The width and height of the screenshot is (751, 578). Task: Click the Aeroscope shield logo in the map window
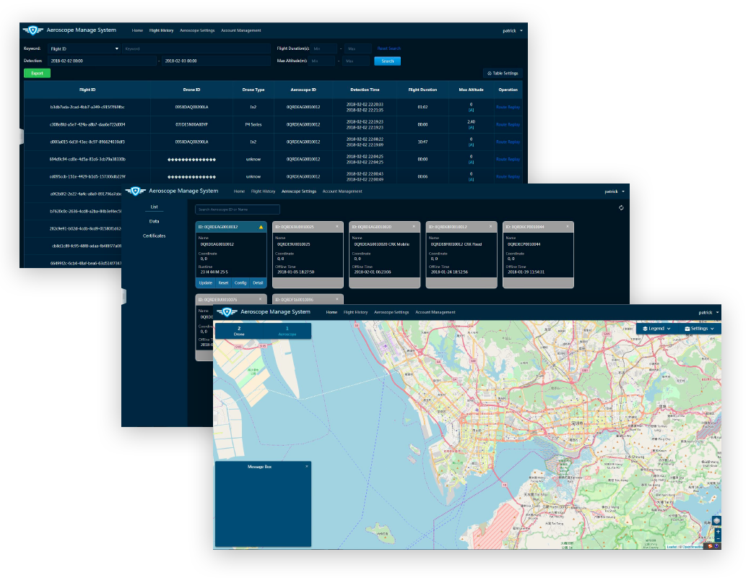click(228, 312)
